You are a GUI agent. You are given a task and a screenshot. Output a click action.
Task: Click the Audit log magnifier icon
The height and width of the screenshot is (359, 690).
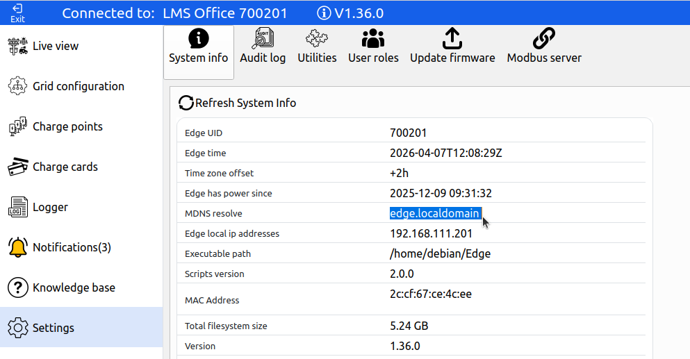(263, 39)
